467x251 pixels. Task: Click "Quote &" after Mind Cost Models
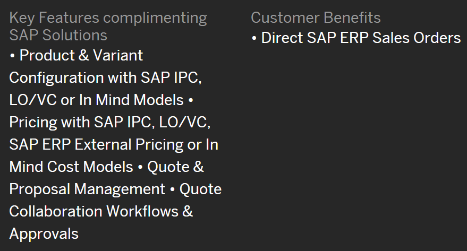(175, 167)
